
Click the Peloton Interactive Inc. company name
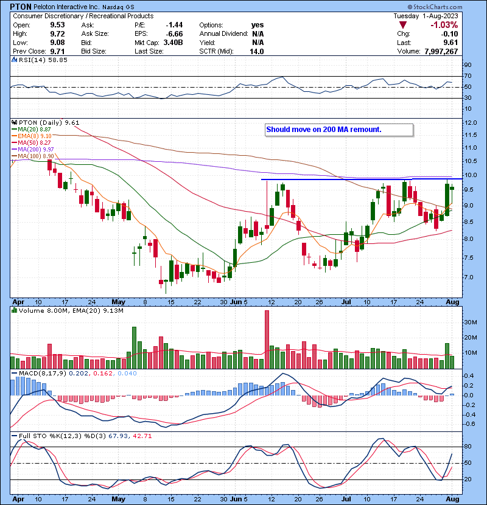tap(68, 7)
